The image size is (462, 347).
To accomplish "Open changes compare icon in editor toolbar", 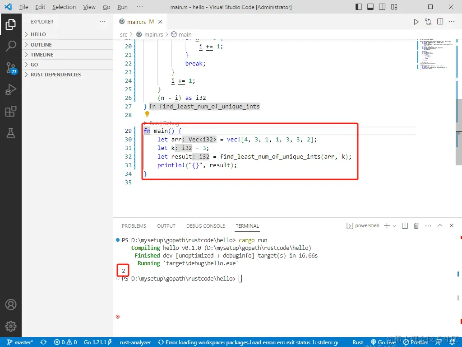I will (x=428, y=22).
